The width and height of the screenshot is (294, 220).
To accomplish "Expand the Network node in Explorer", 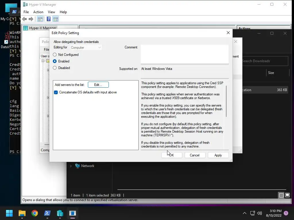I will coord(71,166).
